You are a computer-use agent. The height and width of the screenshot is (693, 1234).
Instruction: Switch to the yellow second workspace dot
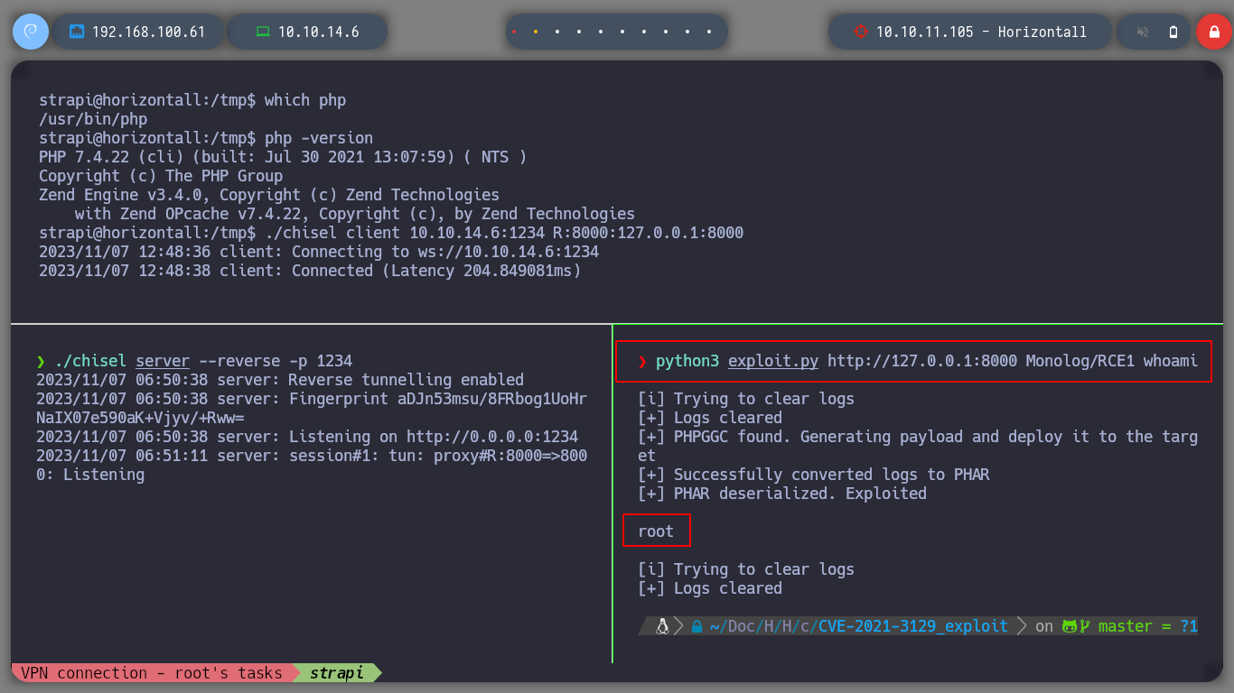click(536, 32)
